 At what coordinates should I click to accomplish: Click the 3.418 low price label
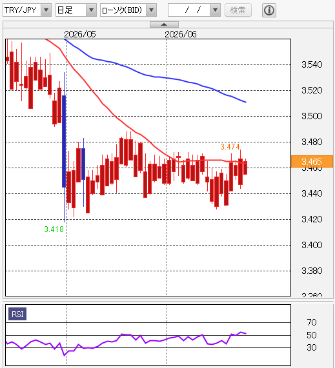(x=54, y=229)
